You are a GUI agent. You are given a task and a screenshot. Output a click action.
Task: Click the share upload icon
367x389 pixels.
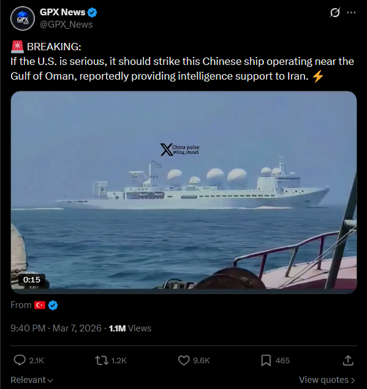coord(348,360)
